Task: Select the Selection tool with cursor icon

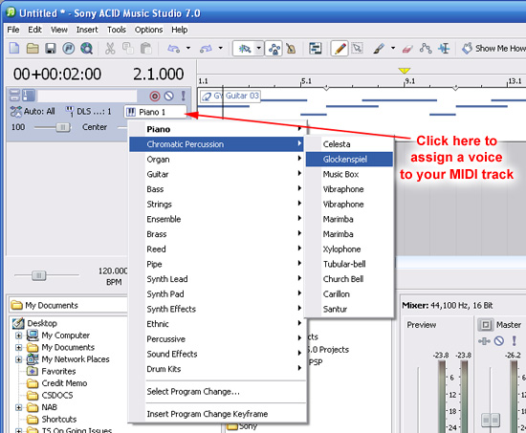Action: click(358, 49)
